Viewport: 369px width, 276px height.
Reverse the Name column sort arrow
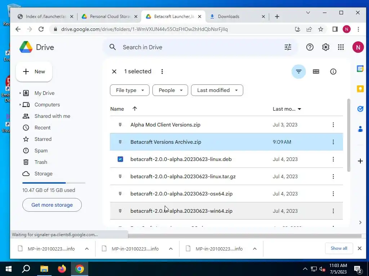(135, 109)
